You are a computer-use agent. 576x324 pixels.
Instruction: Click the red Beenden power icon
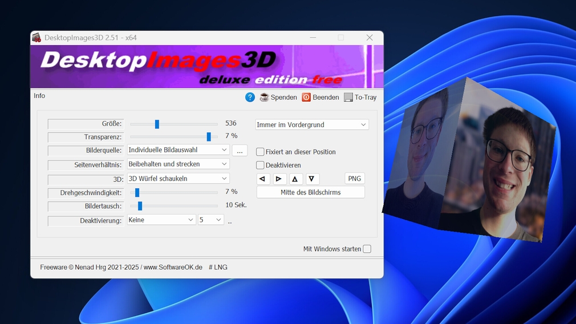click(x=306, y=98)
